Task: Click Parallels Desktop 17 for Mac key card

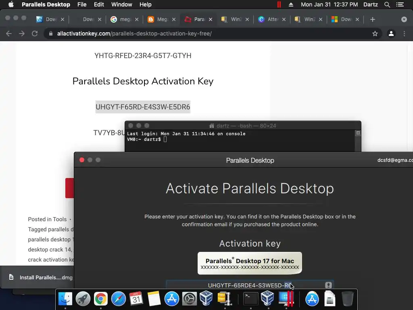Action: [250, 263]
